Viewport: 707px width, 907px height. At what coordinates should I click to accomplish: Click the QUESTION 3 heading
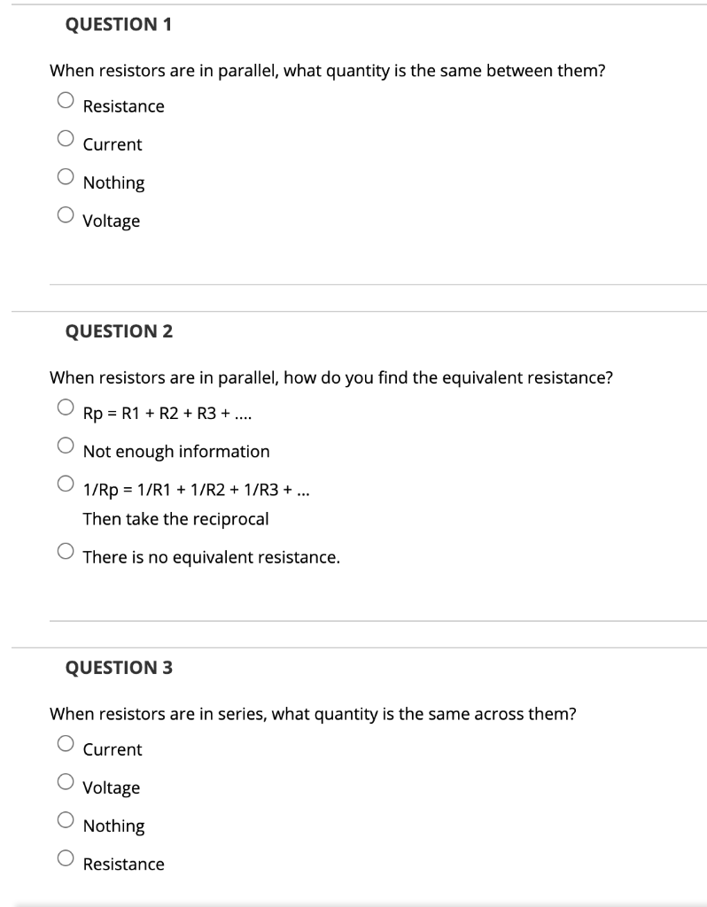(x=119, y=668)
